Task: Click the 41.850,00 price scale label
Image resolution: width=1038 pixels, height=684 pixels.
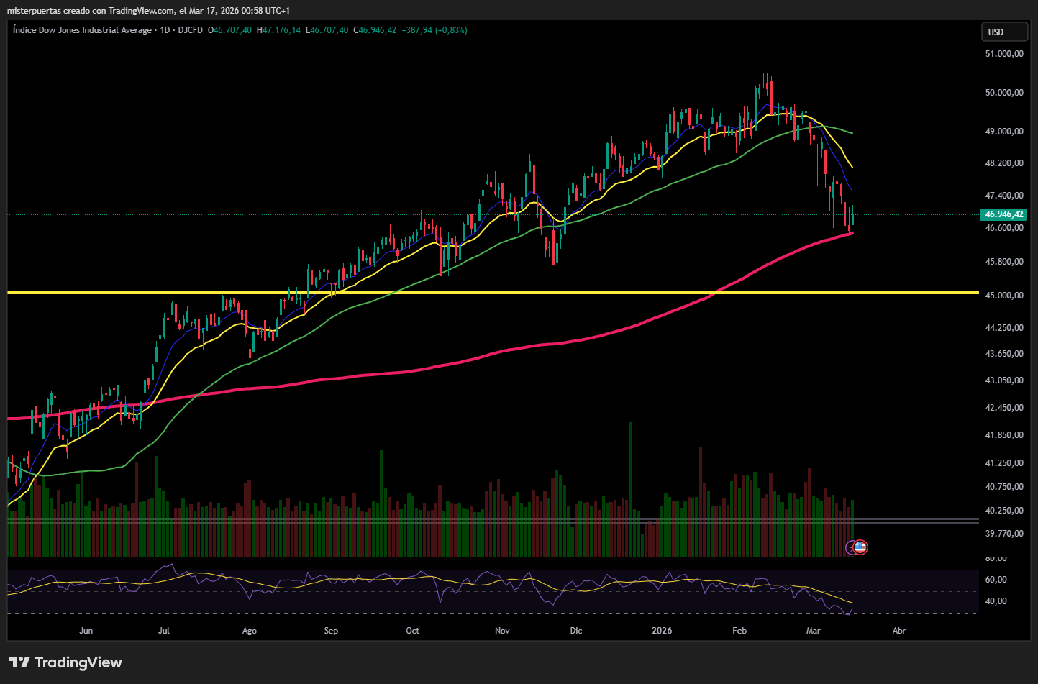Action: click(x=1004, y=435)
